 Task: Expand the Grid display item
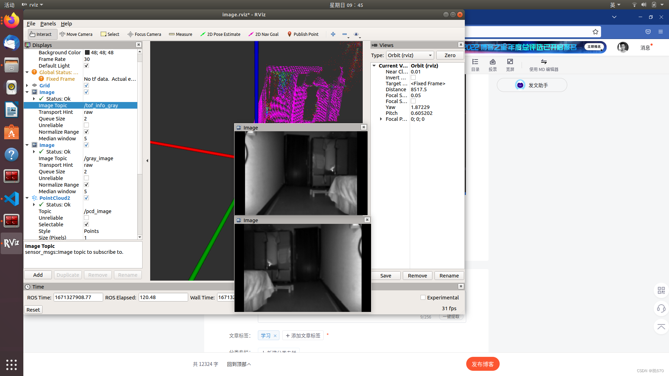coord(27,86)
